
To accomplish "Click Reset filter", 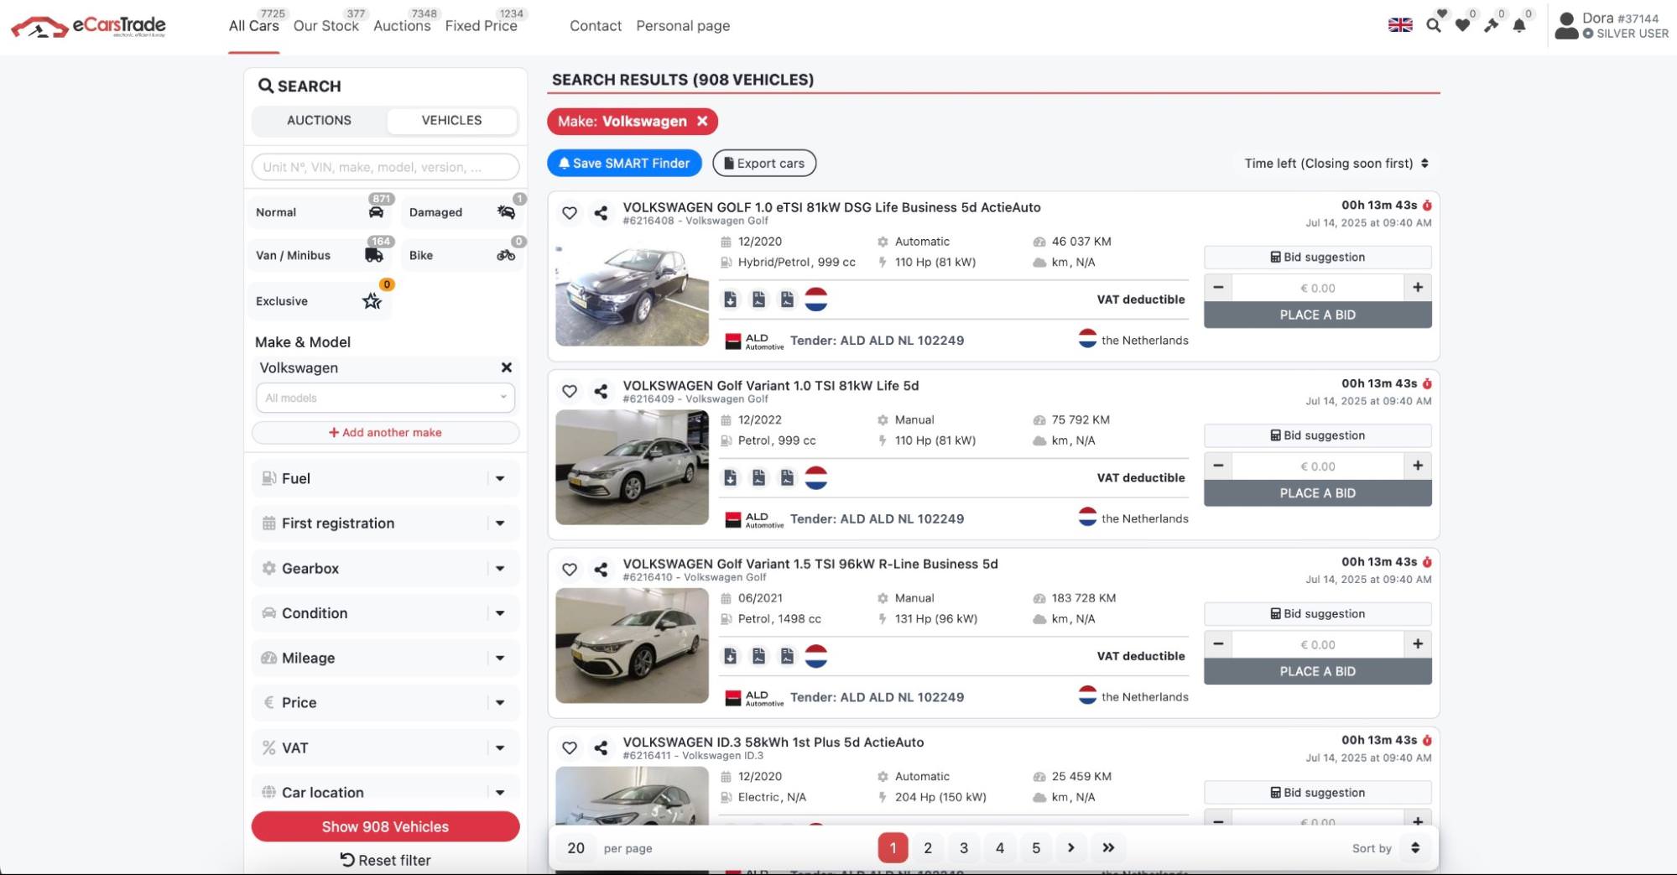I will pos(385,861).
